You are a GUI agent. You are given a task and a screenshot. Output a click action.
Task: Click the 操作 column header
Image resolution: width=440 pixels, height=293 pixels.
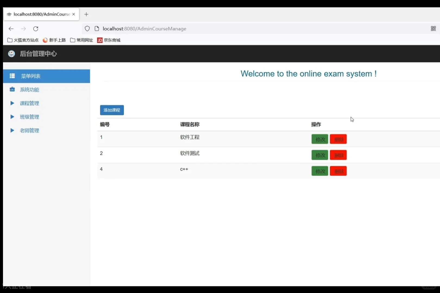point(316,125)
